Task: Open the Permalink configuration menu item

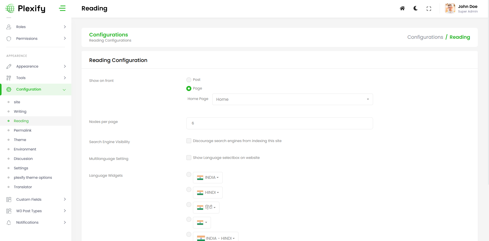Action: coord(23,130)
